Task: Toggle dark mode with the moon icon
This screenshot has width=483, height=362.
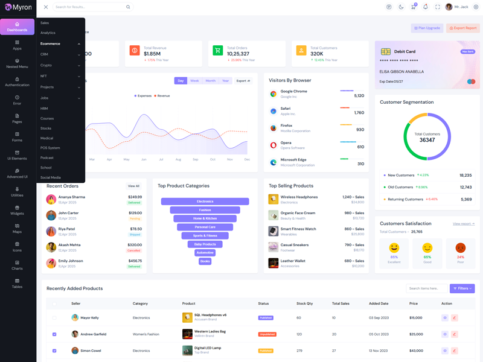Action: click(x=401, y=7)
